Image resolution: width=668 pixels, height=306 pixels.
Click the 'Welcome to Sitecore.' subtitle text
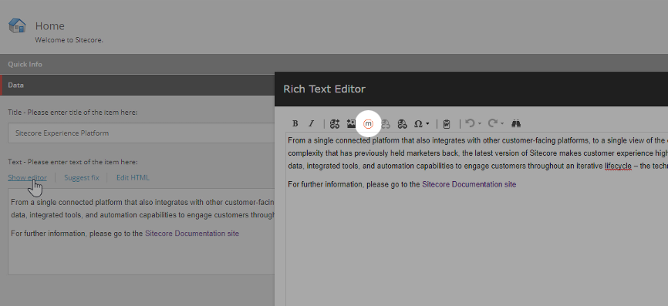[69, 40]
